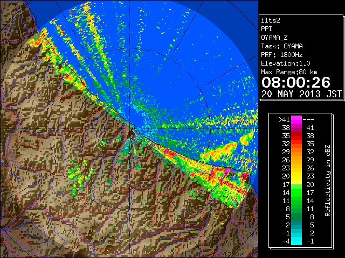Pick the bright green 14 dBZ legend swatch

coord(296,192)
